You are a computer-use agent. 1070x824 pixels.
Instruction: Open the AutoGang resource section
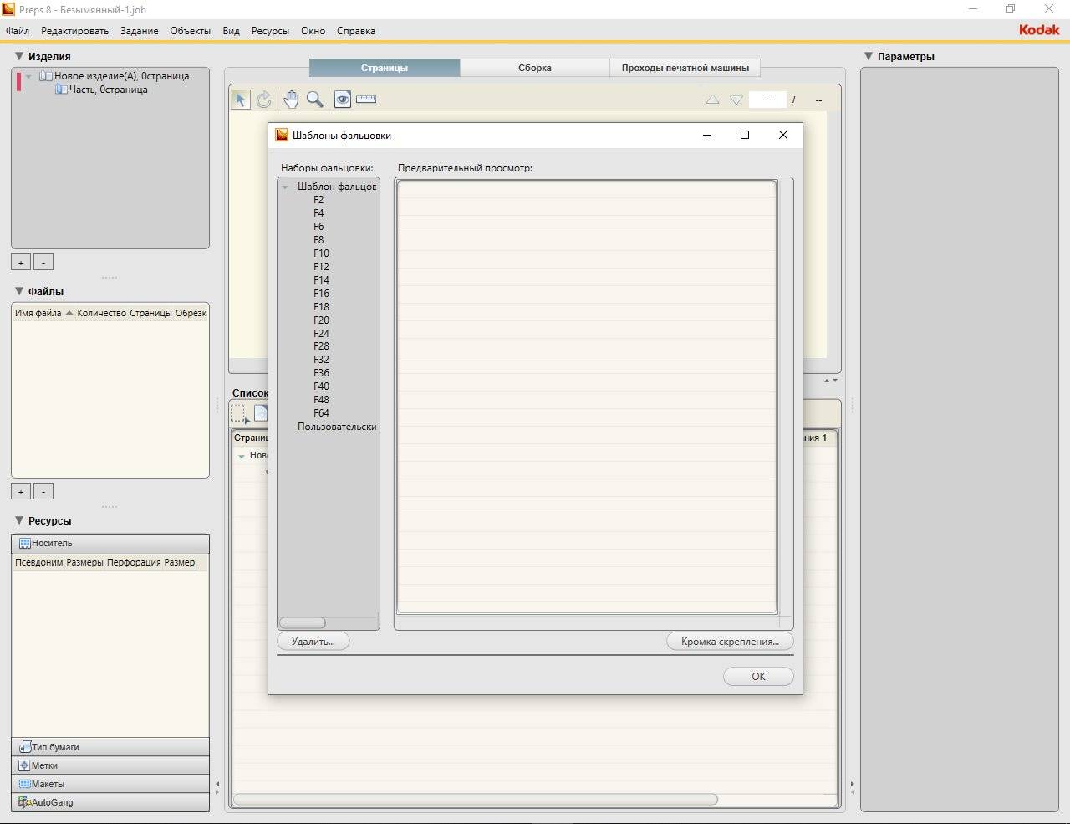[x=110, y=802]
